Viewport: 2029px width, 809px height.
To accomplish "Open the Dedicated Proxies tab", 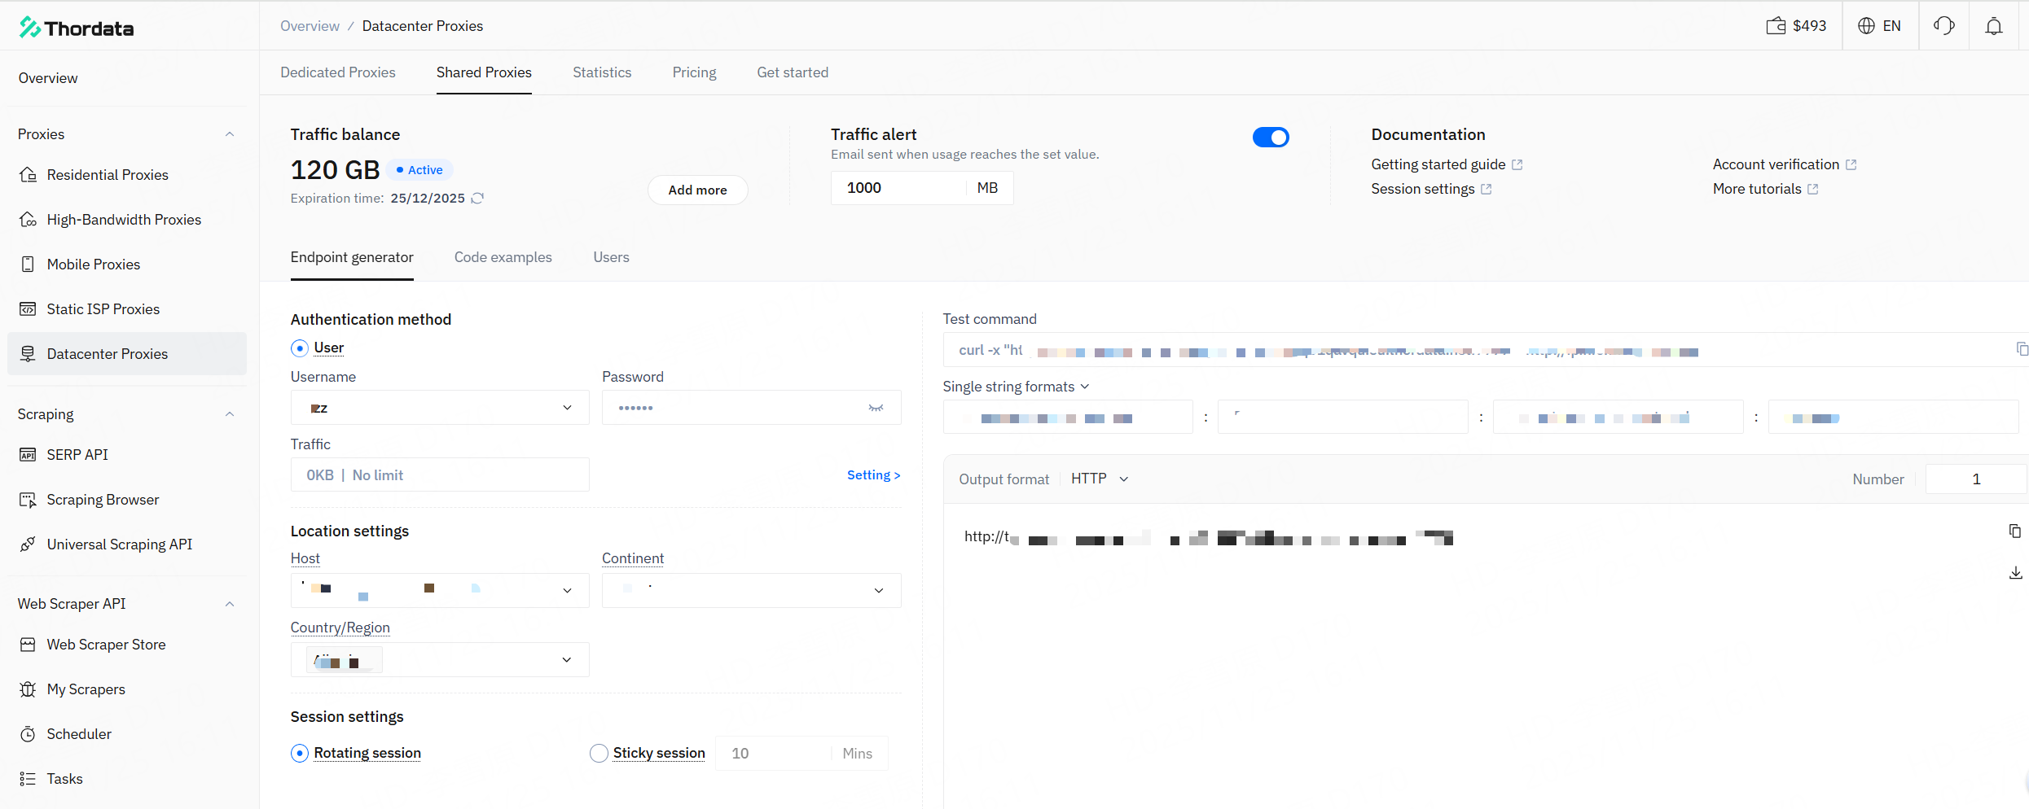I will point(337,72).
